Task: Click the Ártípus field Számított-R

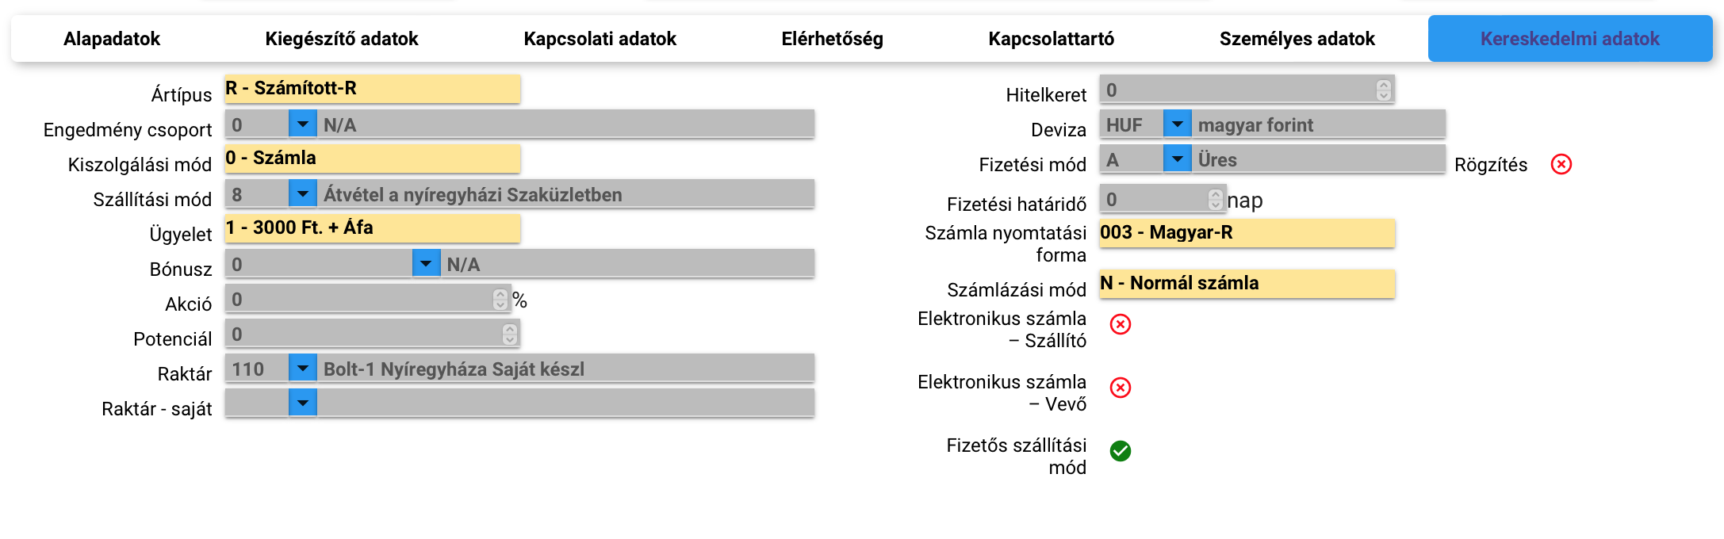Action: click(x=372, y=89)
